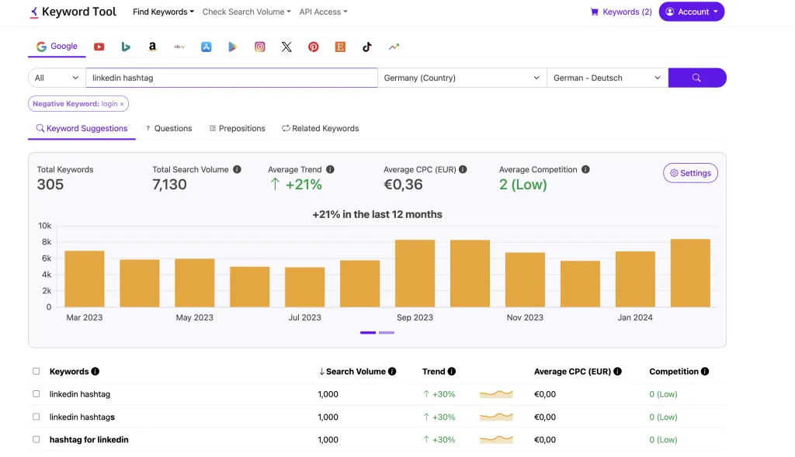
Task: Click the magnifier search button
Action: 697,78
